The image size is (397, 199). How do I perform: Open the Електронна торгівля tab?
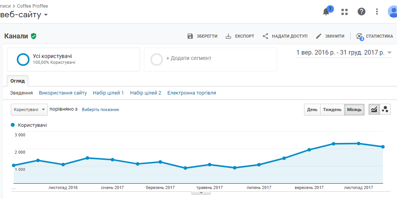pos(191,93)
